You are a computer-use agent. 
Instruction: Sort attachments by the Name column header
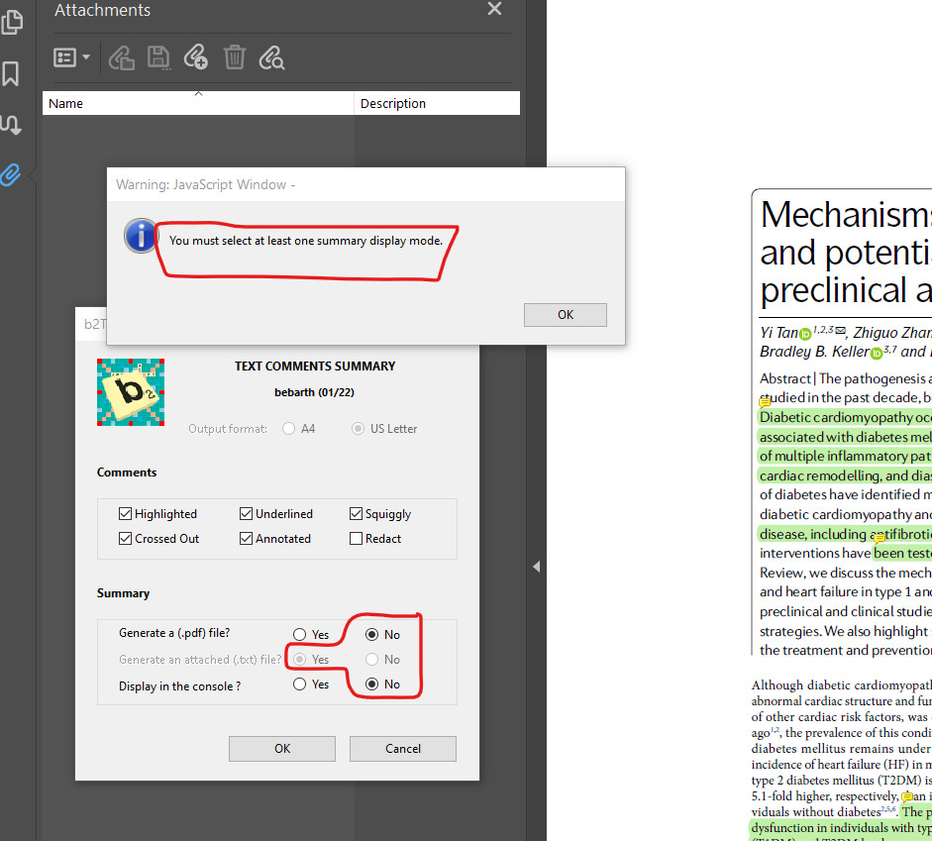197,102
